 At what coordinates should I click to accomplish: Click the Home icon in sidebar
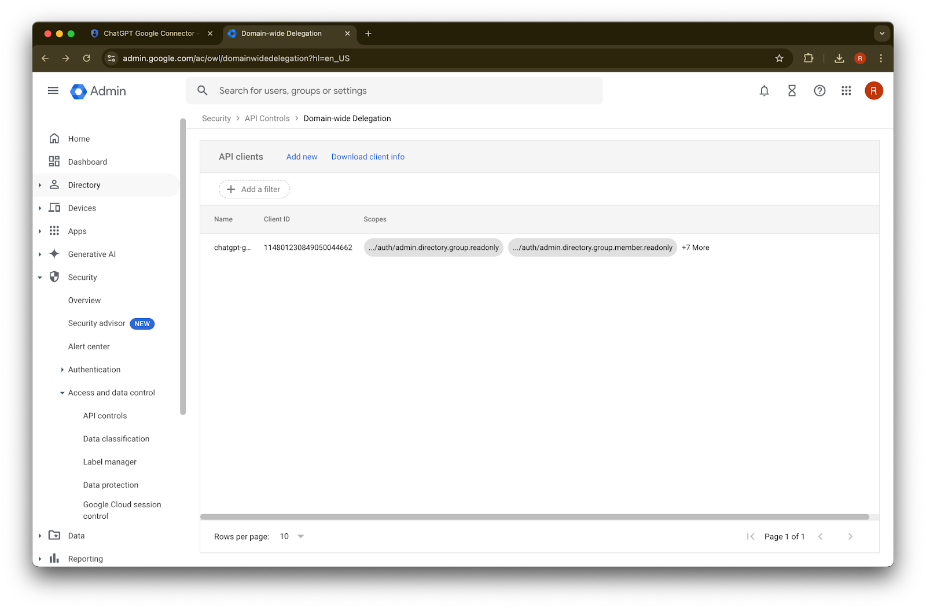tap(54, 139)
